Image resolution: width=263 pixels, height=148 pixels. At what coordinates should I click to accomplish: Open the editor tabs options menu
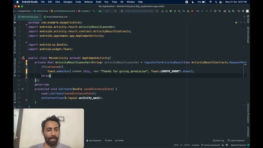(x=245, y=17)
